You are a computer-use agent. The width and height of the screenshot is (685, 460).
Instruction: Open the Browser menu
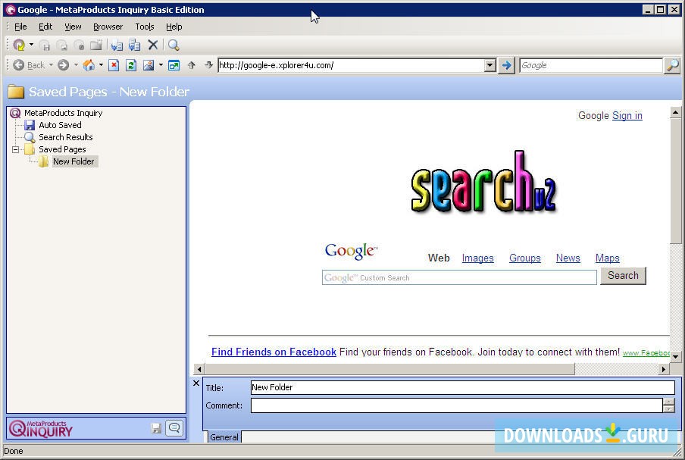(x=108, y=27)
